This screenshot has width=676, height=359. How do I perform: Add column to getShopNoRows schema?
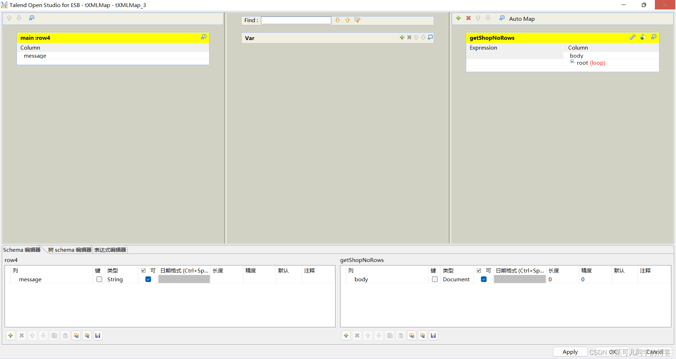point(346,335)
